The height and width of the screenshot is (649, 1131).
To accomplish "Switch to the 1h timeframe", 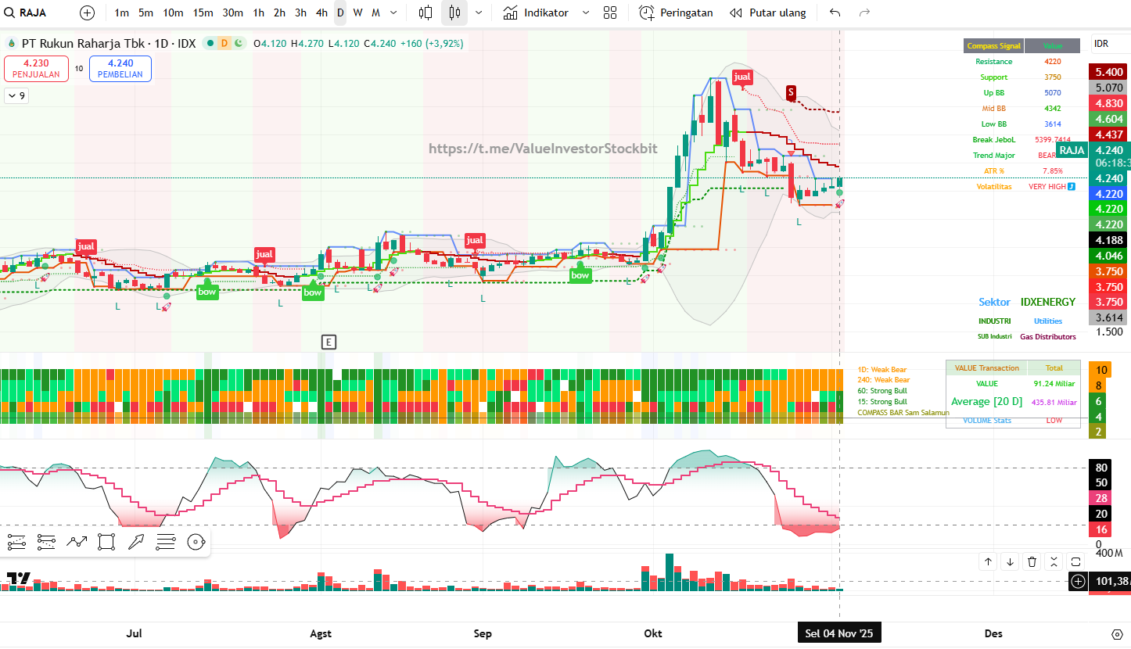I will (258, 13).
